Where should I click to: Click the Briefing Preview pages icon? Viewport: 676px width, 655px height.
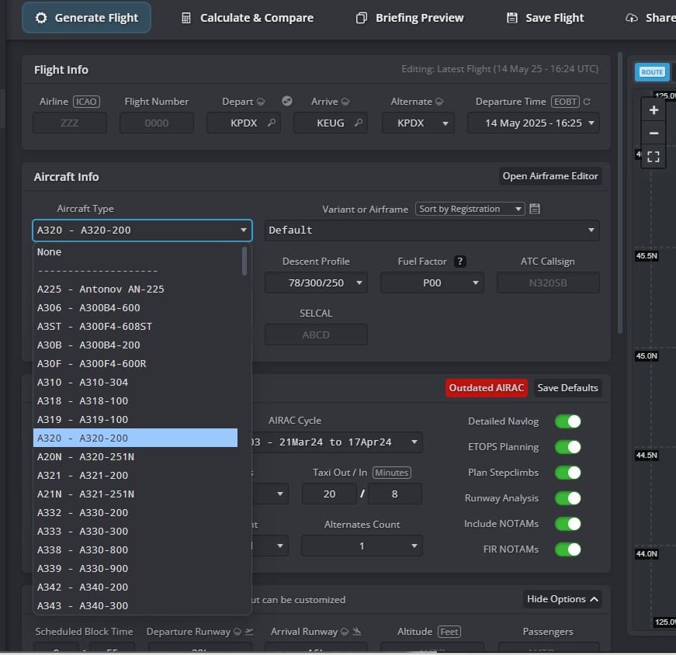(361, 18)
